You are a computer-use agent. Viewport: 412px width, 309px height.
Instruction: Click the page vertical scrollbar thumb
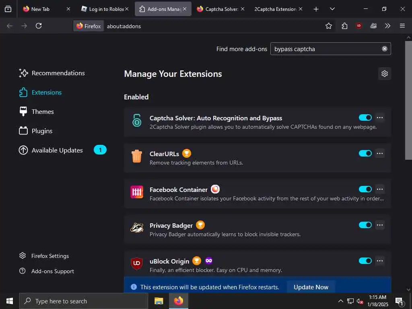[408, 100]
